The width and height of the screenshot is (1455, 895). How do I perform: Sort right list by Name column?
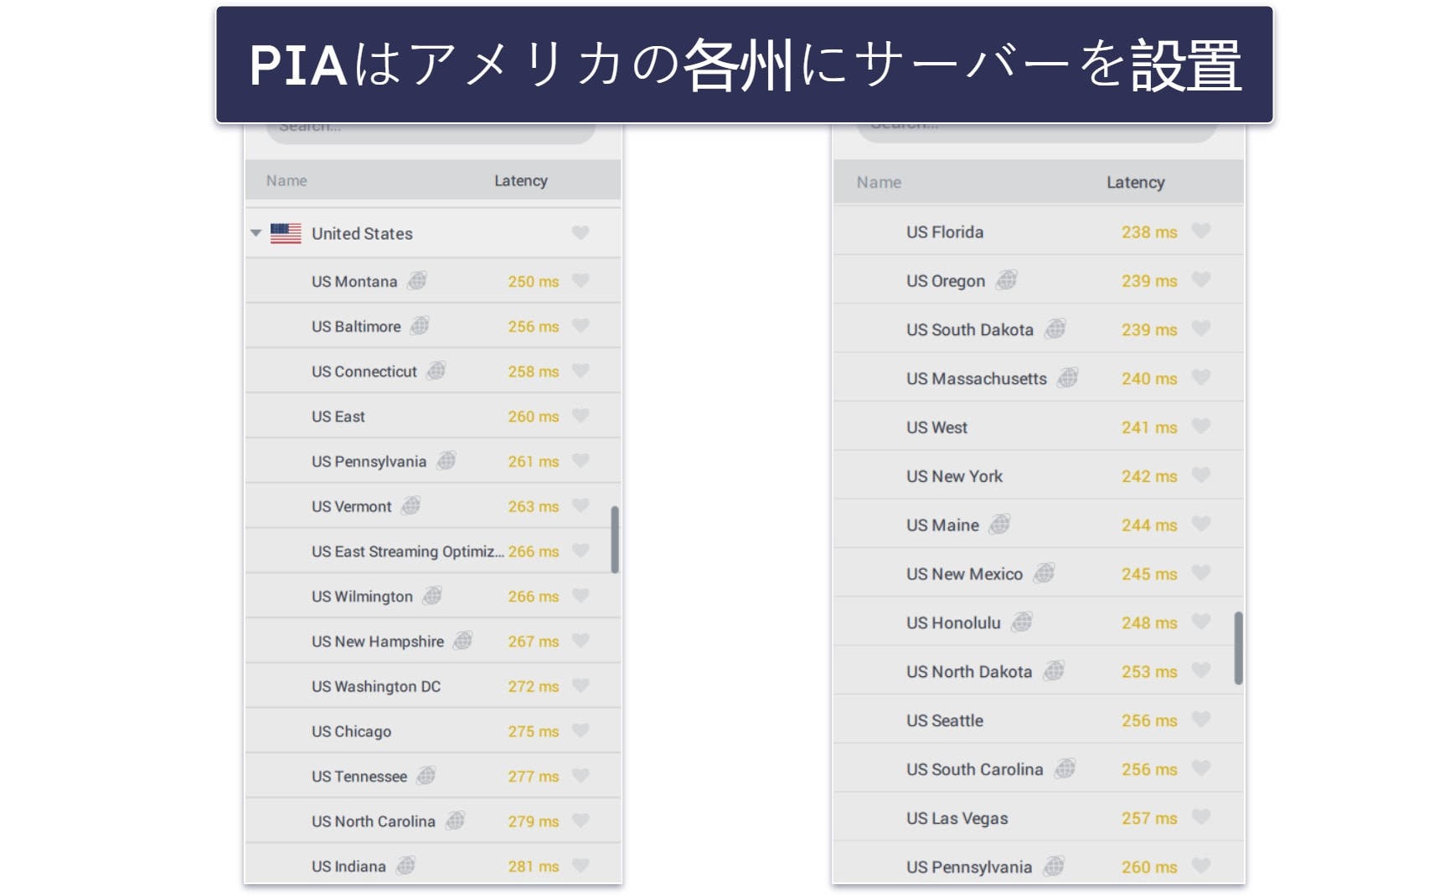click(x=879, y=182)
